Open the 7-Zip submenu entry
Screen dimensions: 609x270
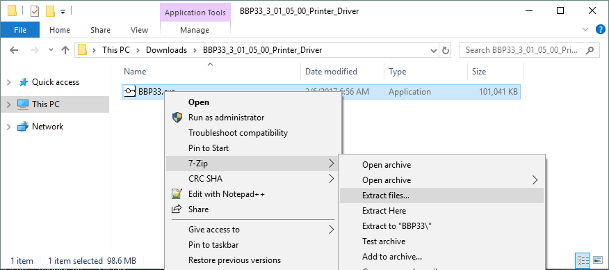(x=252, y=164)
